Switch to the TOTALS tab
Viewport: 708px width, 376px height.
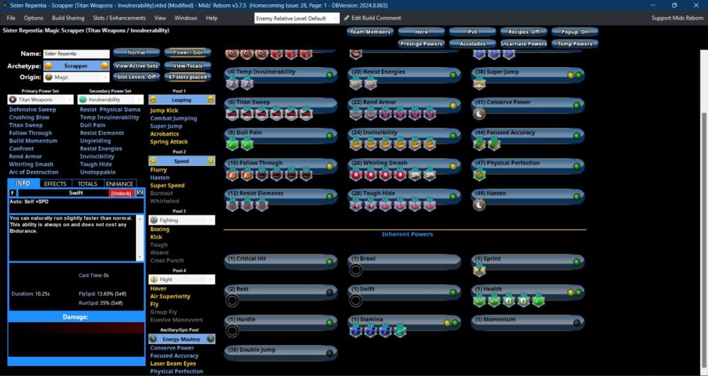(x=87, y=184)
